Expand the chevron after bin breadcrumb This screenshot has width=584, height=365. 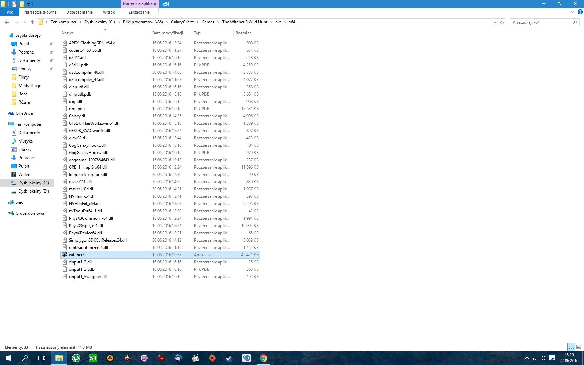click(285, 22)
